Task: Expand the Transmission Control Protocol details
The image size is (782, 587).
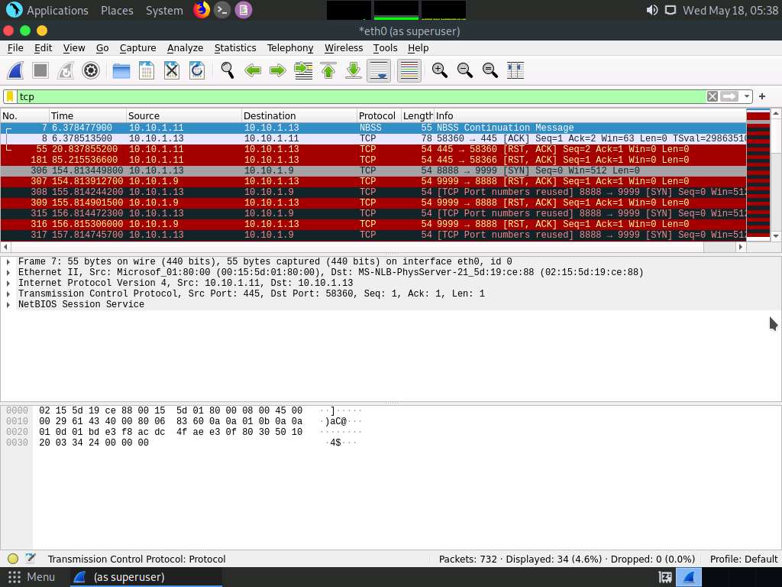Action: point(8,293)
